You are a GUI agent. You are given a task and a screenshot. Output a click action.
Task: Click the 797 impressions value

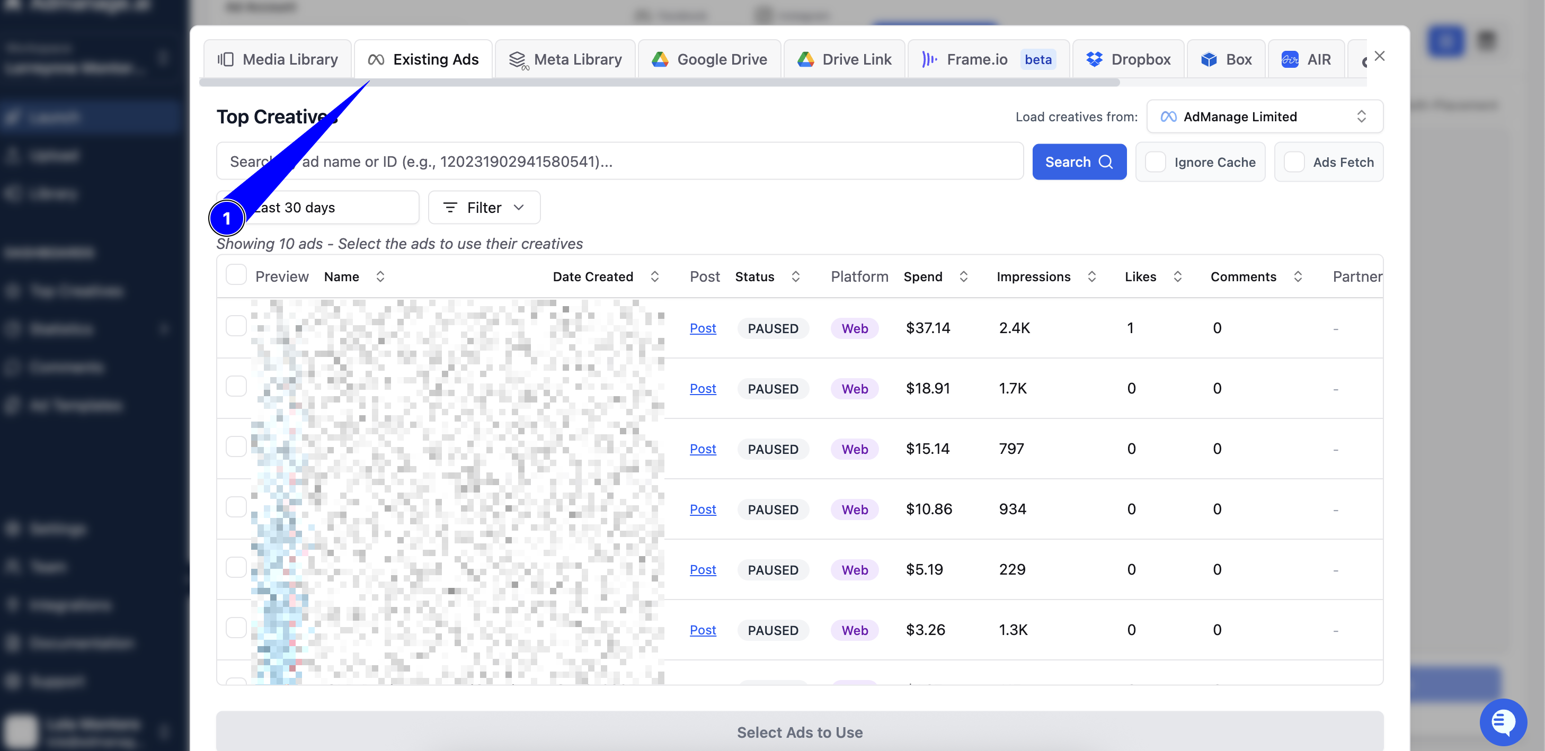tap(1011, 449)
